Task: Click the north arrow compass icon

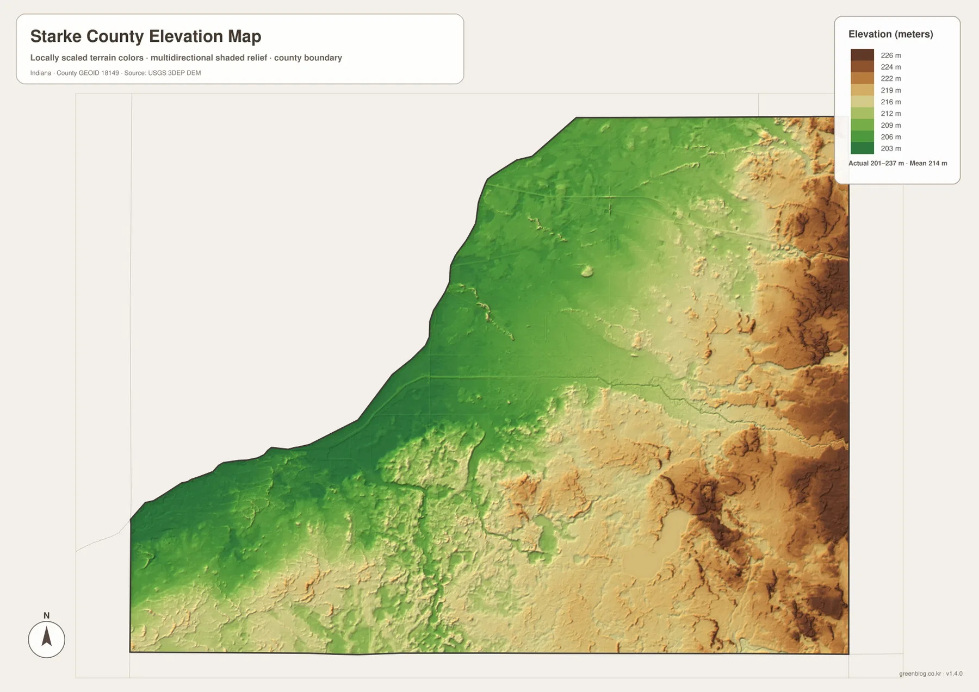Action: tap(47, 639)
